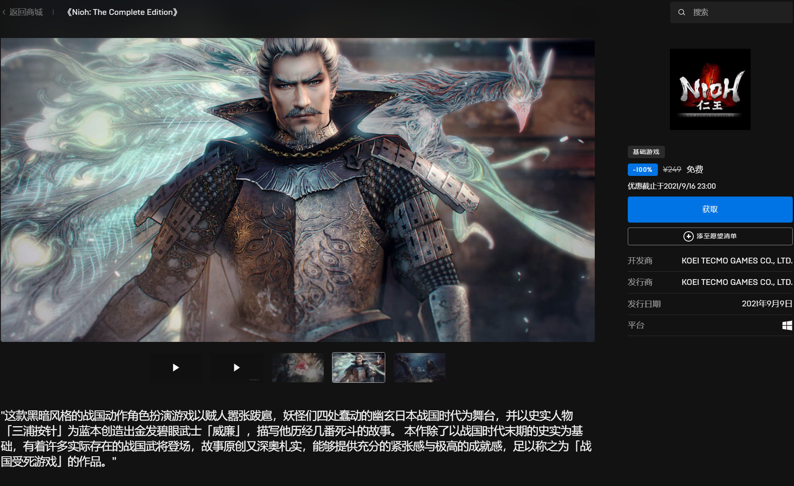Image resolution: width=794 pixels, height=486 pixels.
Task: Click the 添至愿望清单 wishlist button
Action: coord(710,236)
